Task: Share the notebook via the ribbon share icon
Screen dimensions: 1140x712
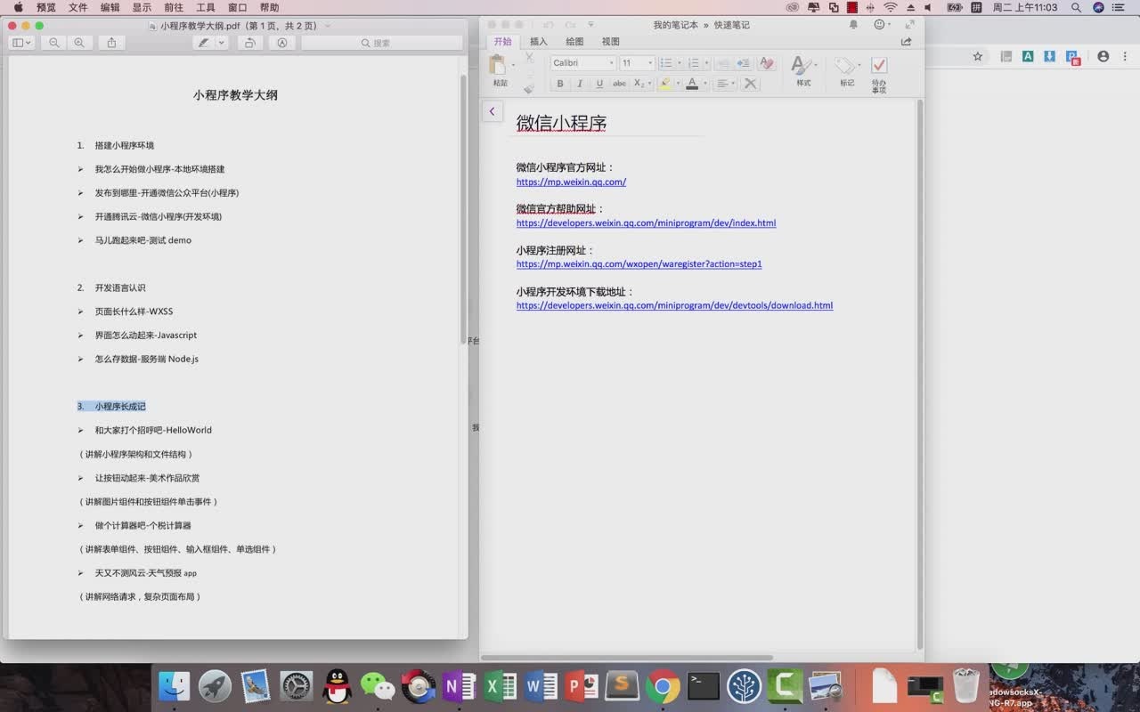Action: click(x=907, y=41)
